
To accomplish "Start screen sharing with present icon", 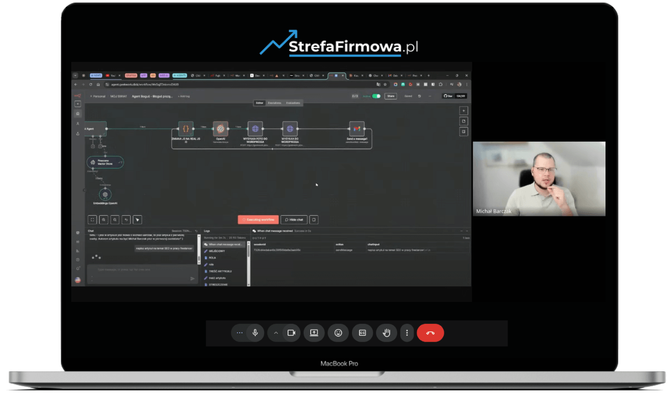I will coord(313,333).
